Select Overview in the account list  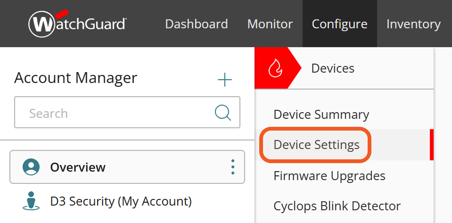(78, 167)
